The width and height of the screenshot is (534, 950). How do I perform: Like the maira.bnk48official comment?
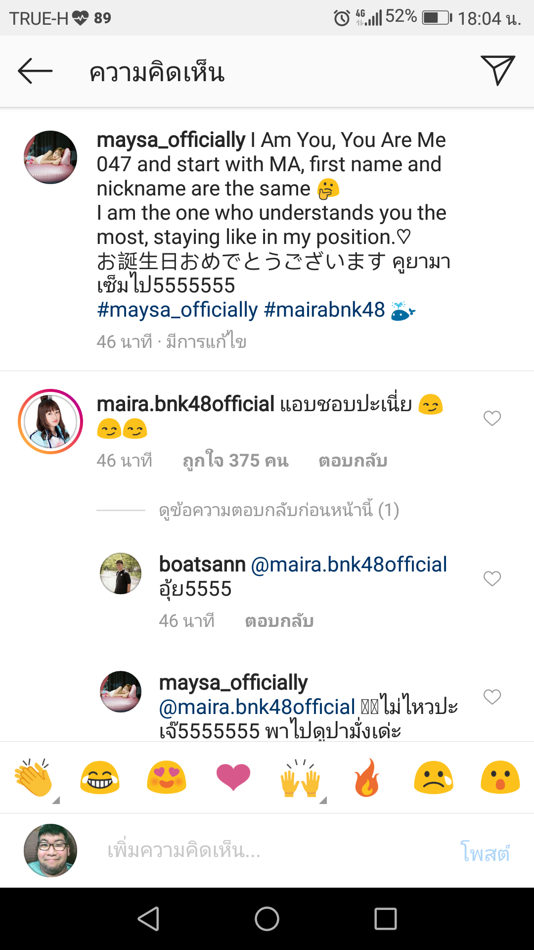pos(492,419)
